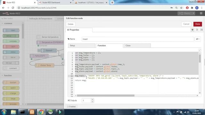Go back in browser history
This screenshot has height=115, width=205.
[x=3, y=8]
